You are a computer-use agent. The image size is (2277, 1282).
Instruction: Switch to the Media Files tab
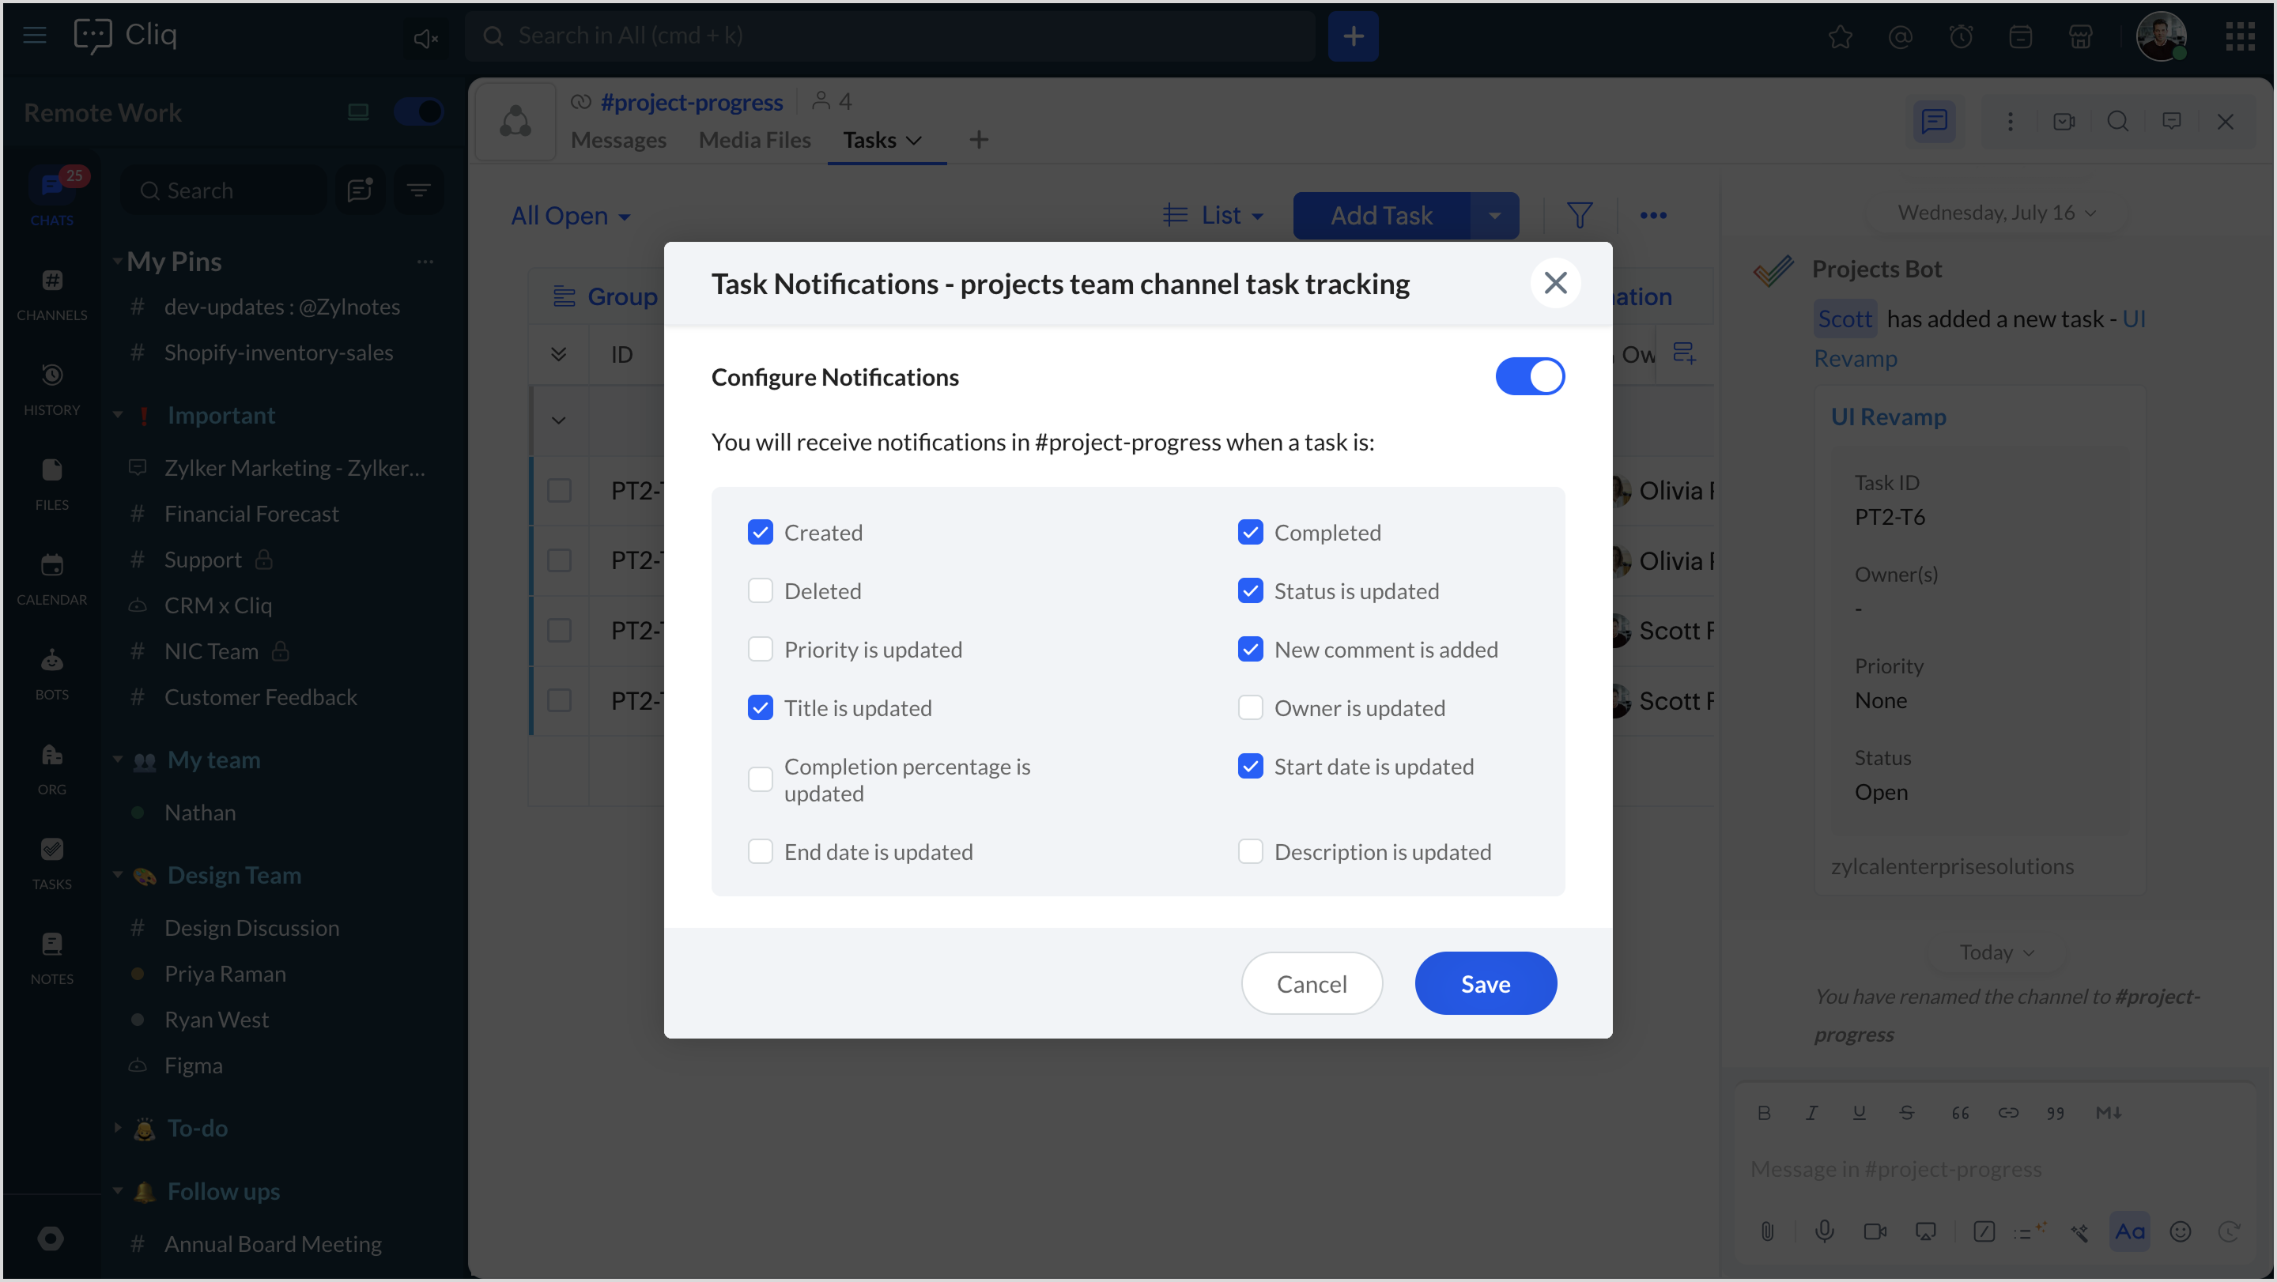coord(754,140)
